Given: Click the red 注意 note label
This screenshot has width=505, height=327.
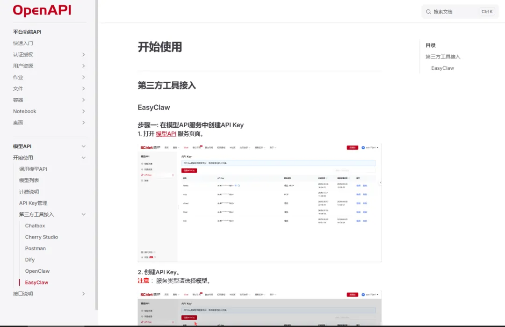Looking at the screenshot, I should [144, 281].
